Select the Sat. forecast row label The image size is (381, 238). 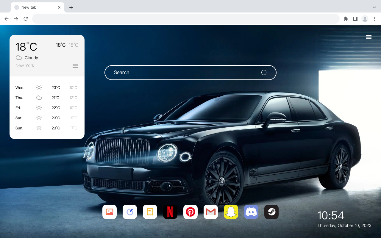tap(19, 118)
